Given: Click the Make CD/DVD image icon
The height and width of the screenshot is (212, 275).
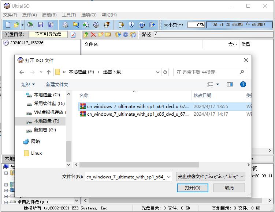Looking at the screenshot, I should (66, 25).
